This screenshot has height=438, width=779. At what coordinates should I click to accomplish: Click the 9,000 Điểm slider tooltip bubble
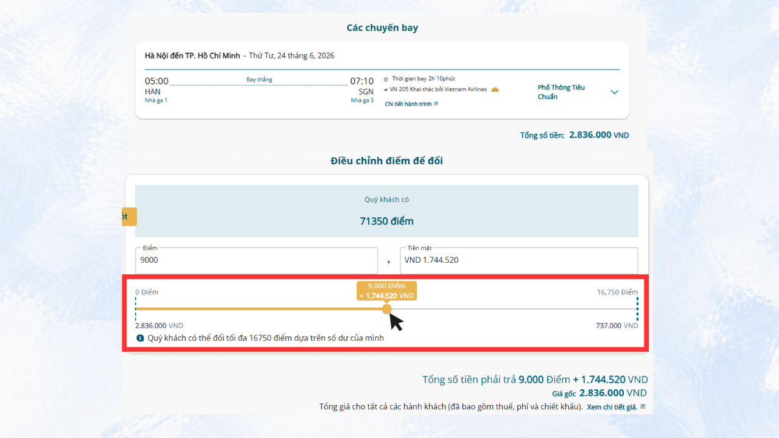point(387,291)
